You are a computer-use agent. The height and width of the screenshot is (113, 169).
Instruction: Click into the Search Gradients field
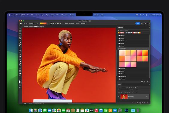click(x=134, y=30)
